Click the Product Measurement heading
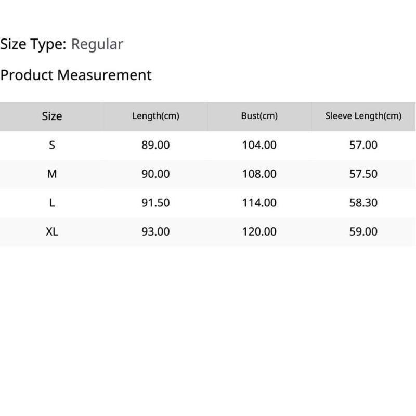The width and height of the screenshot is (416, 416). pyautogui.click(x=76, y=75)
